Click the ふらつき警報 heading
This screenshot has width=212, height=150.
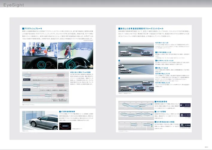point(161,112)
